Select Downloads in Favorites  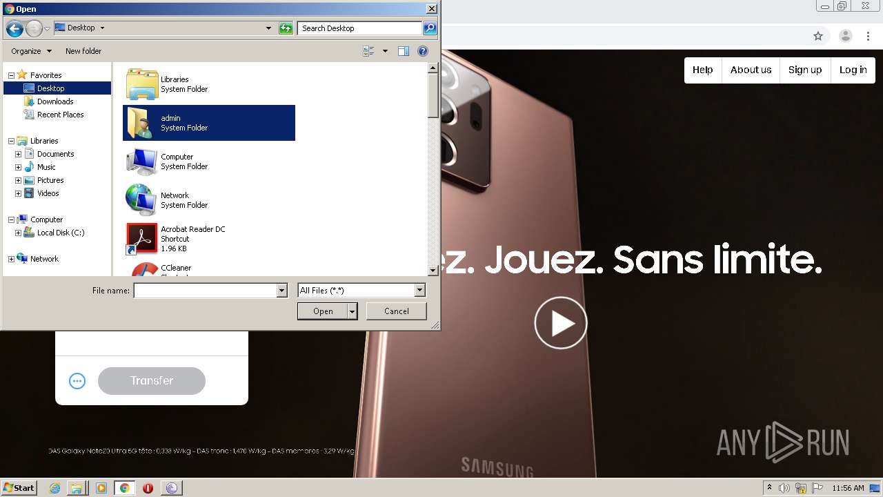pyautogui.click(x=55, y=101)
